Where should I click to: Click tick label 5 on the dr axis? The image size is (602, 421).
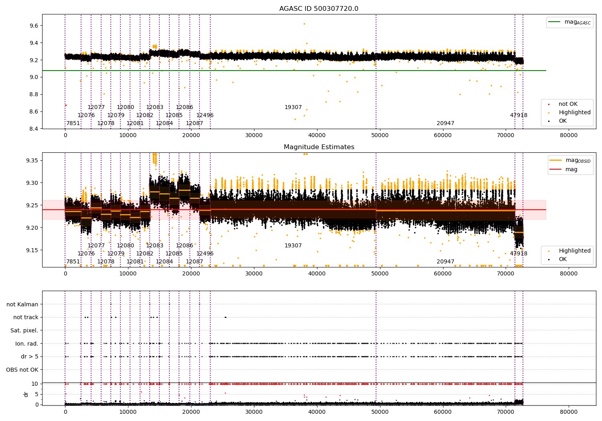pos(37,395)
